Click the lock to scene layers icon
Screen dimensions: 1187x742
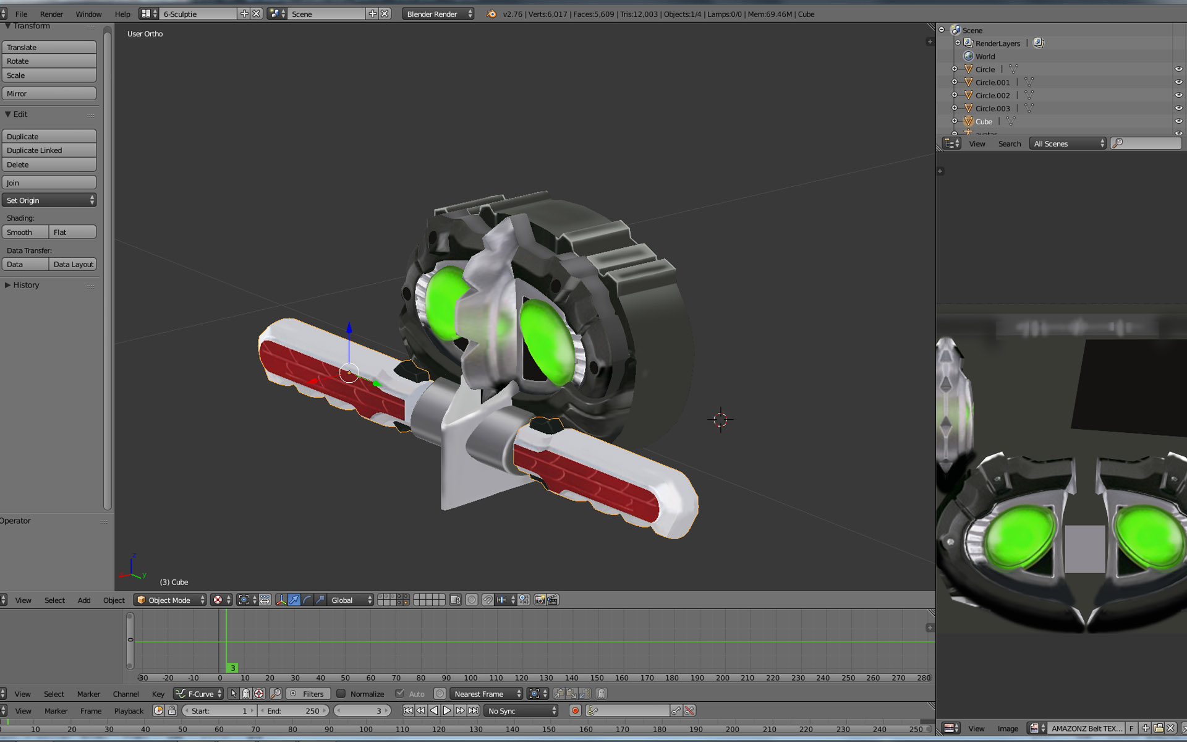click(x=456, y=600)
